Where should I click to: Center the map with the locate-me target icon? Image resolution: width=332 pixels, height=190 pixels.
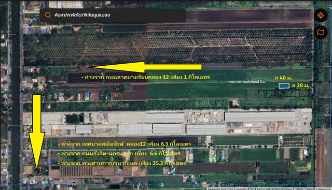pos(321,15)
